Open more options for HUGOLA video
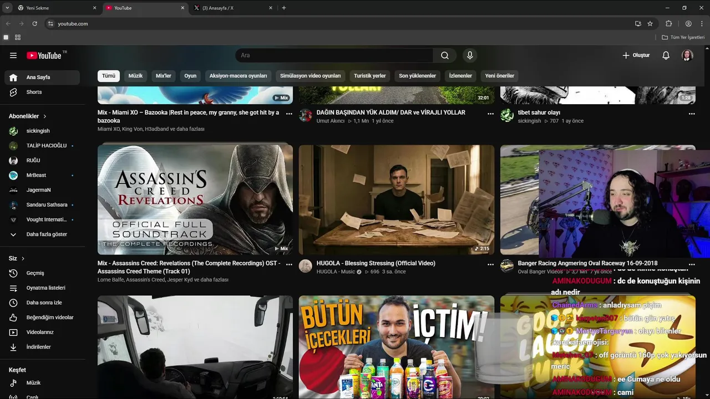 [x=490, y=264]
